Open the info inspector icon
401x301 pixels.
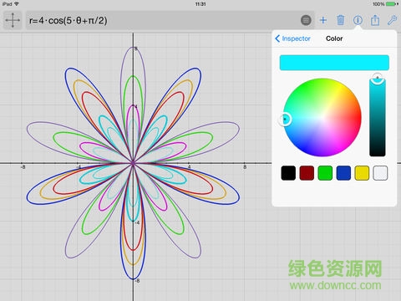point(358,20)
